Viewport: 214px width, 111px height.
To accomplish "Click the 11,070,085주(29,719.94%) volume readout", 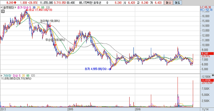I will point(16,79).
